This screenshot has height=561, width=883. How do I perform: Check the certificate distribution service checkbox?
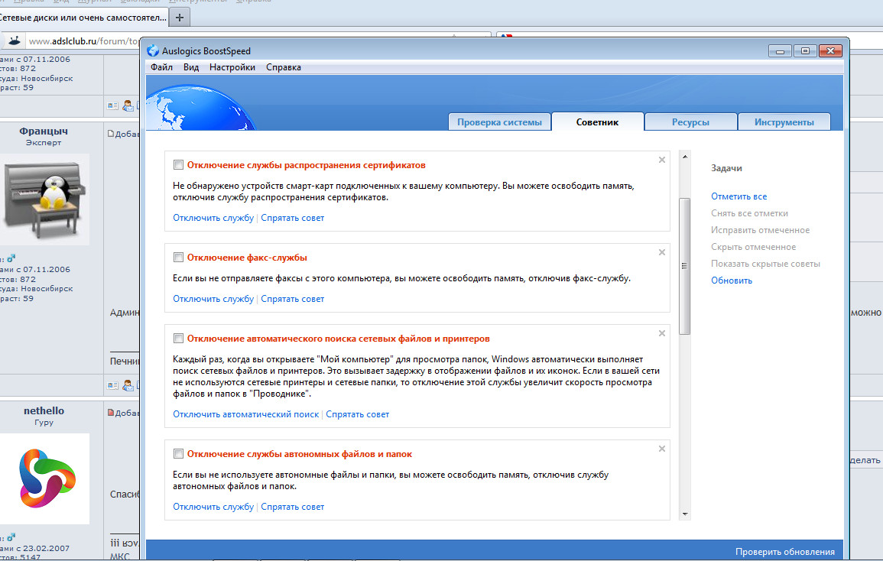tap(178, 165)
